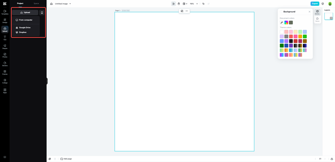Click the add image icon above canvas
Image resolution: width=335 pixels, height=162 pixels.
[182, 11]
